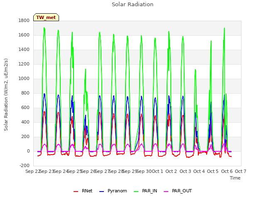This screenshot has width=266, height=199.
Task: Select the PAR_IN legend label
Action: click(150, 191)
